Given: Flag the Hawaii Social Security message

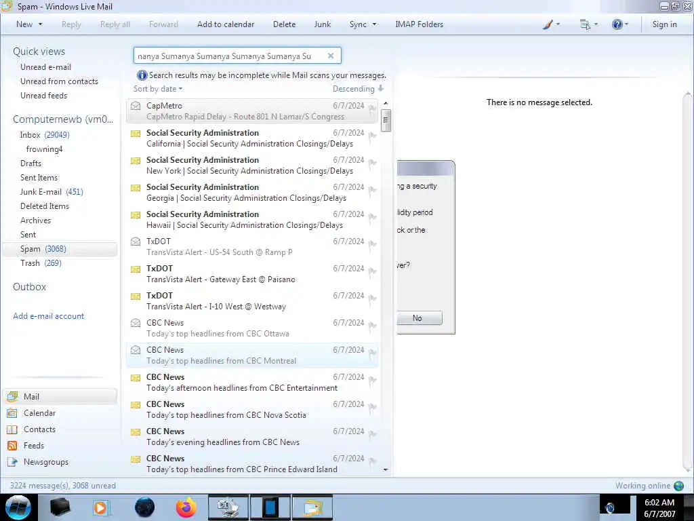Looking at the screenshot, I should (x=372, y=217).
